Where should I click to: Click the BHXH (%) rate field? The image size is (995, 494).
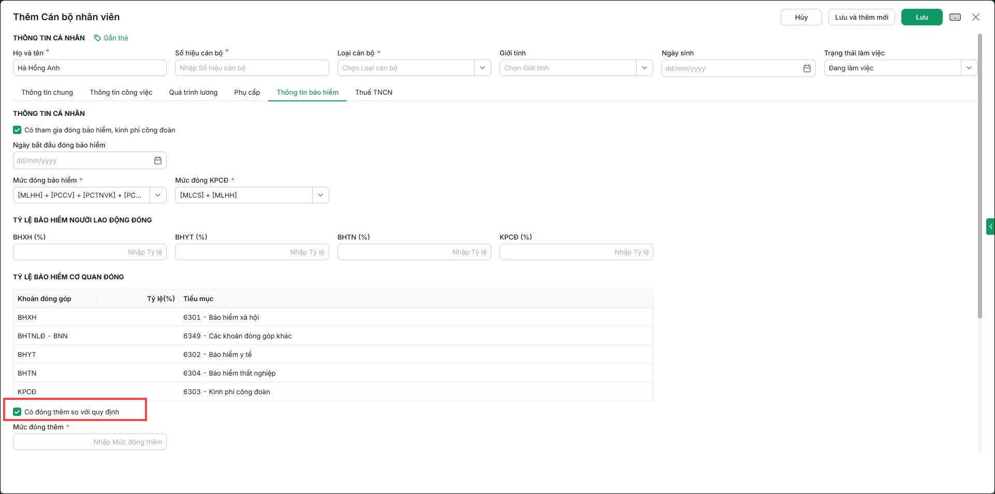(90, 252)
